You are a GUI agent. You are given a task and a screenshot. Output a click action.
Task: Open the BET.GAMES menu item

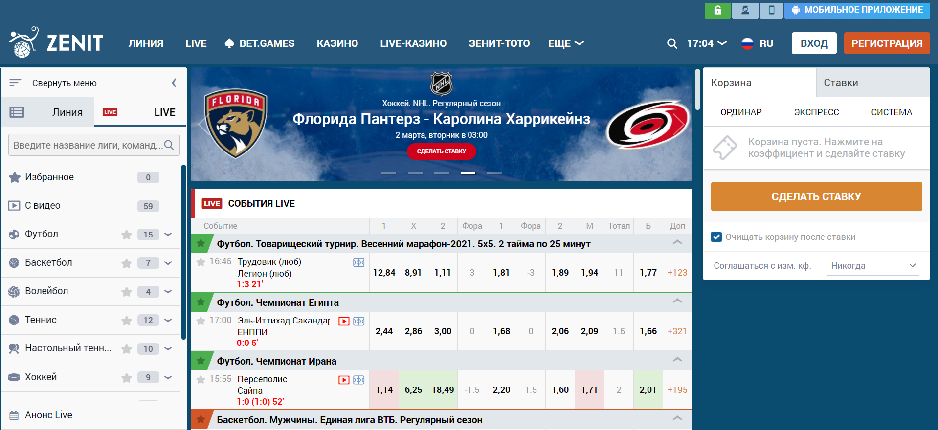(259, 43)
